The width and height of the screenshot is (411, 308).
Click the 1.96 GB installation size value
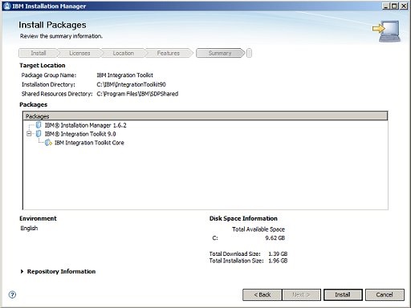[x=278, y=261]
